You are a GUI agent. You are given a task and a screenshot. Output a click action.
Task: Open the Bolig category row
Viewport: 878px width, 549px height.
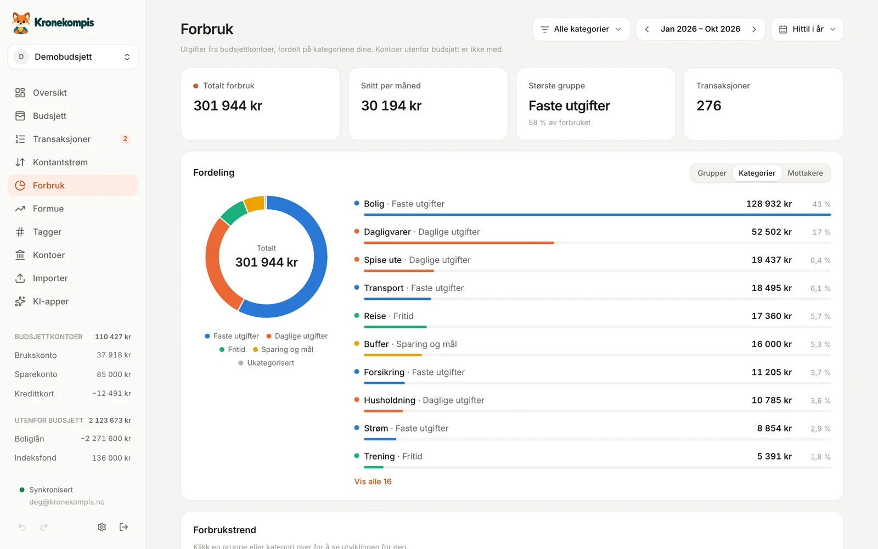click(593, 207)
